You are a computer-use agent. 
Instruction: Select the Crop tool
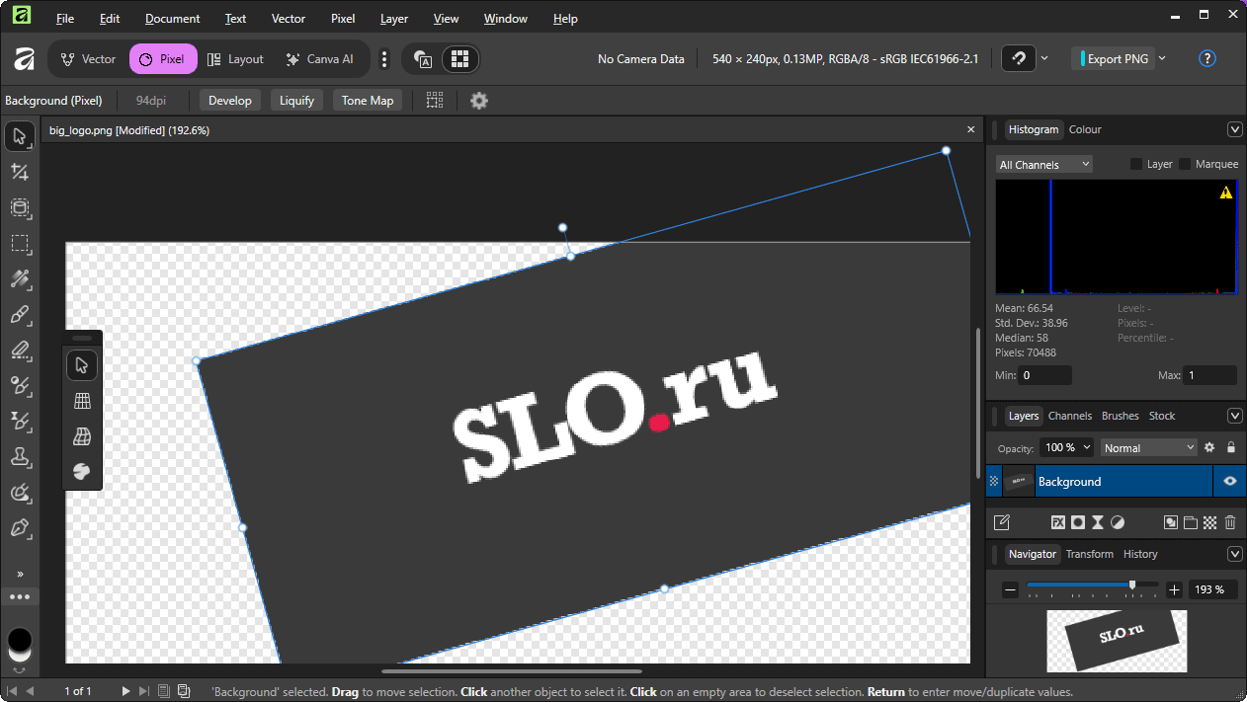tap(20, 173)
